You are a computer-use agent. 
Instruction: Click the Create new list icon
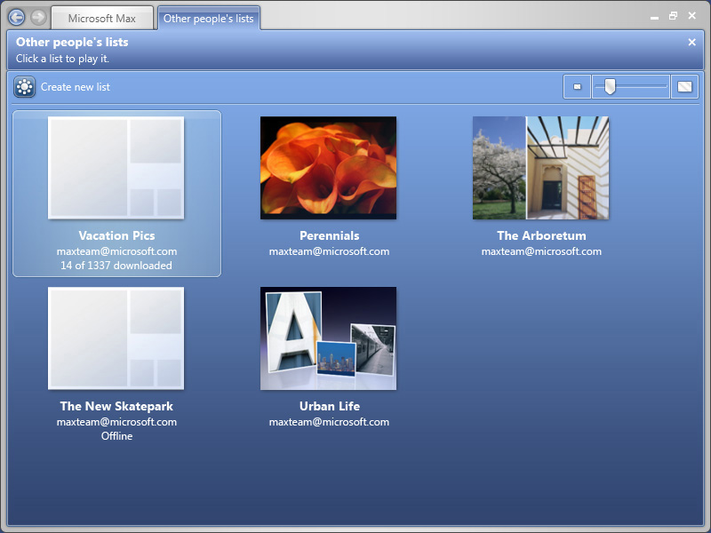pyautogui.click(x=25, y=87)
